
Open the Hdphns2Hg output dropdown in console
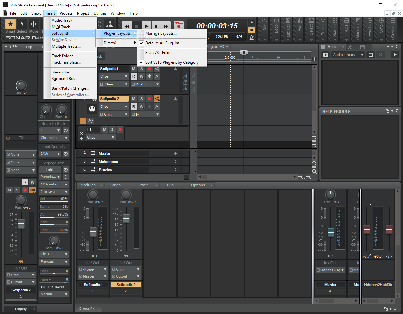[330, 270]
